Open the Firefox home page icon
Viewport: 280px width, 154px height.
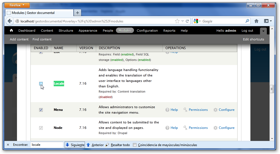(x=256, y=21)
